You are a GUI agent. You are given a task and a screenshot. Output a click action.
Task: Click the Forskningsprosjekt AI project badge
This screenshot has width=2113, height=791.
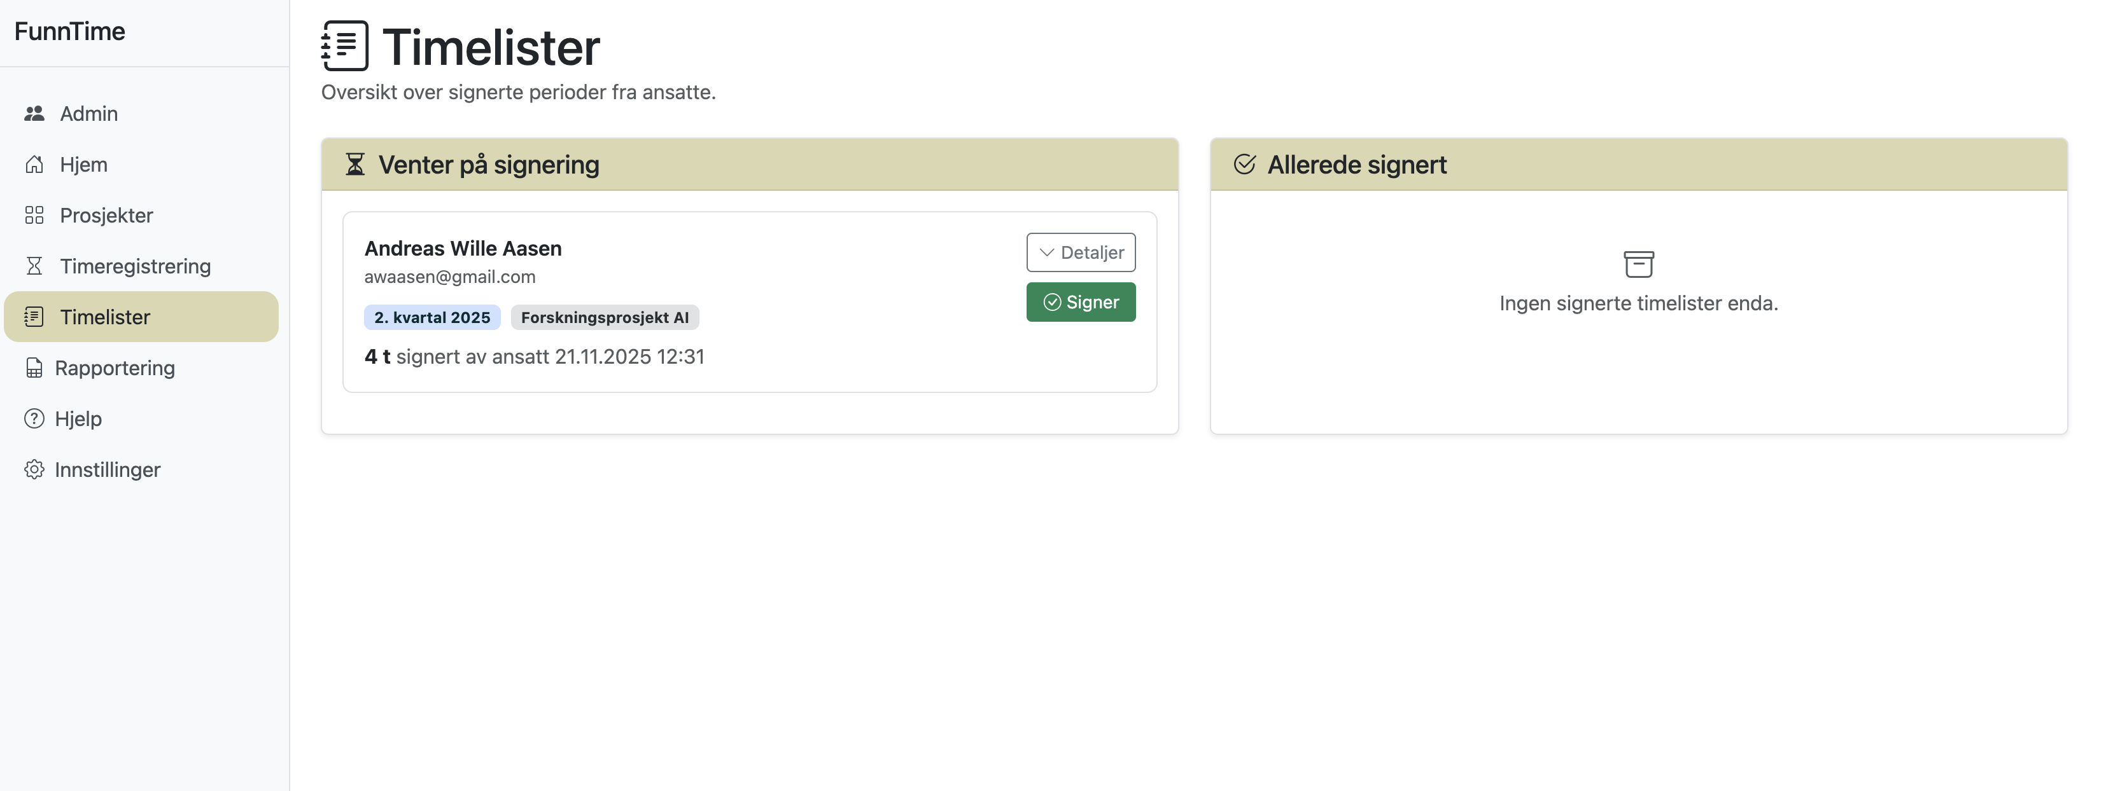(605, 317)
